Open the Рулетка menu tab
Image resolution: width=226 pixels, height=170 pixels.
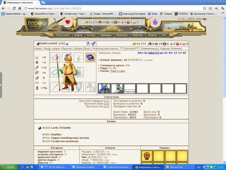click(122, 35)
